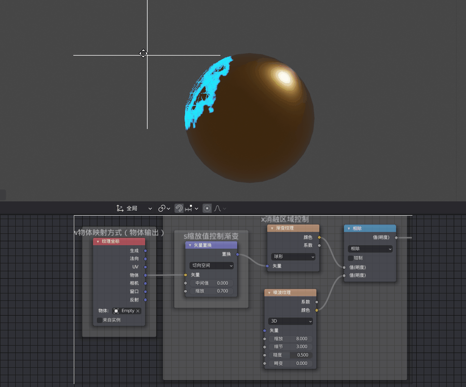Select the Empty object crosshair in viewport
The height and width of the screenshot is (387, 466).
tap(147, 55)
